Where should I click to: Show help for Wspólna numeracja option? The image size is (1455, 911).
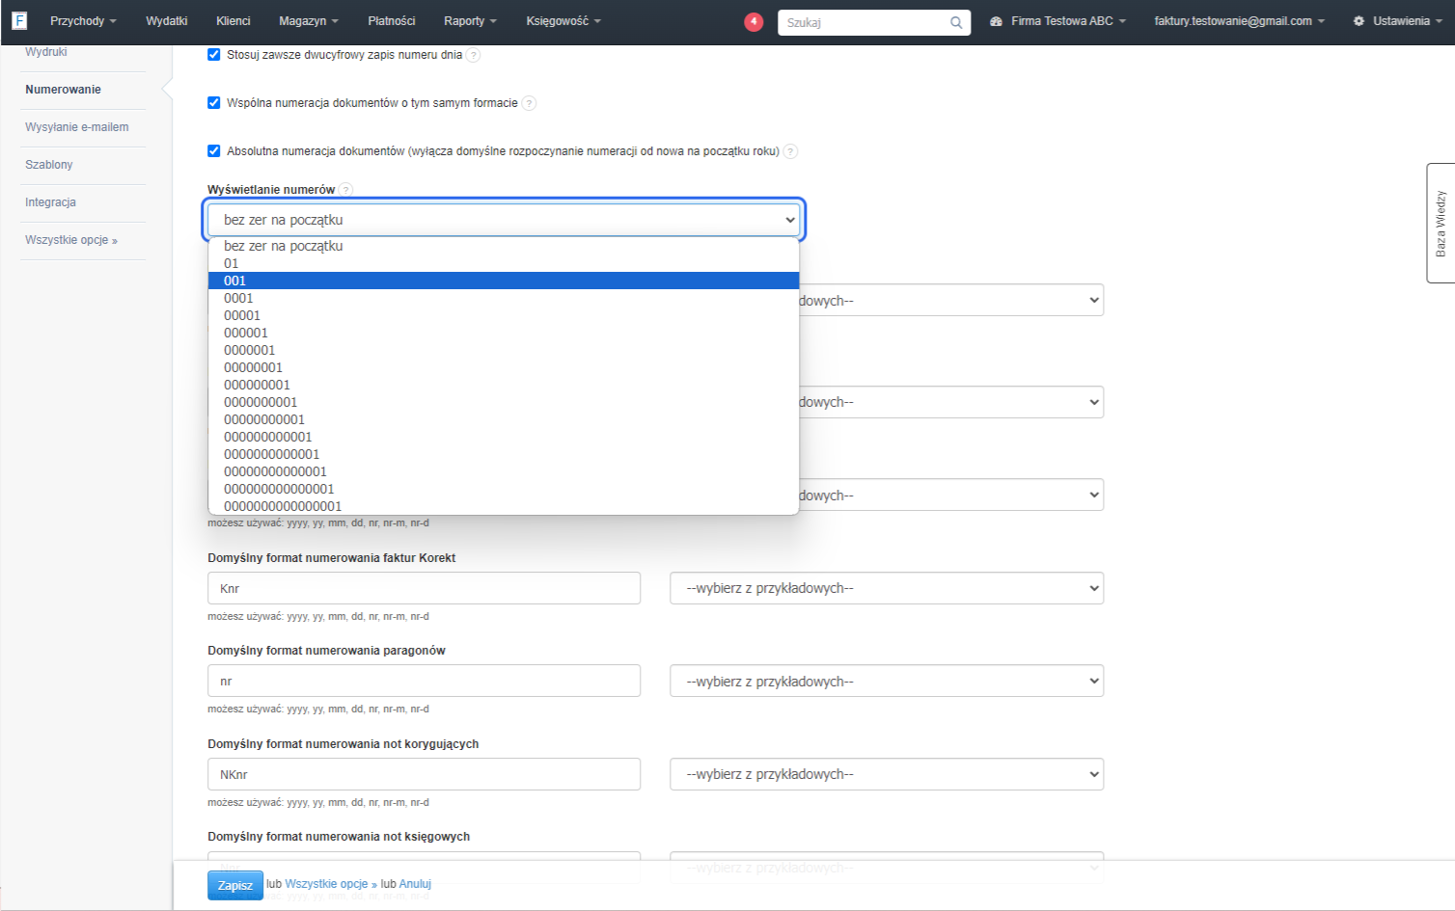click(x=529, y=103)
